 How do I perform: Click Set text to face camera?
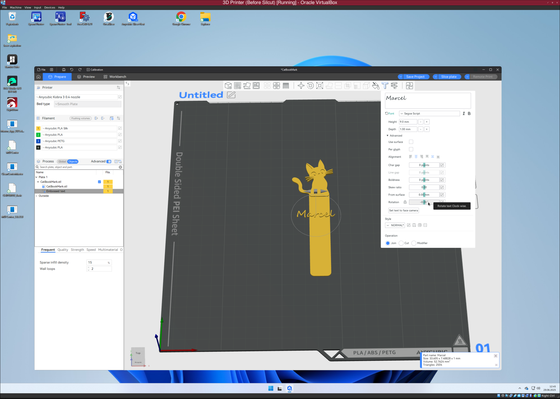(403, 210)
